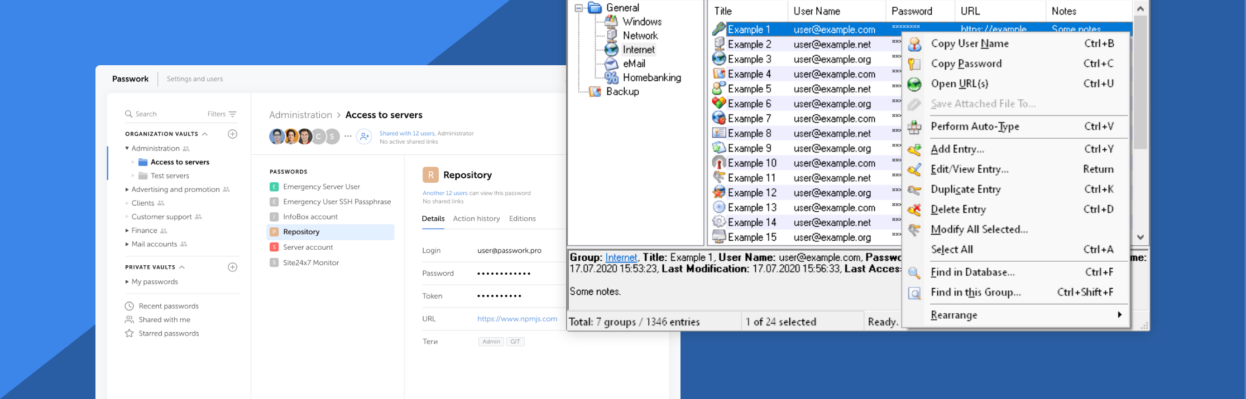The image size is (1246, 399).
Task: Select the Backup group in tree
Action: pyautogui.click(x=622, y=91)
